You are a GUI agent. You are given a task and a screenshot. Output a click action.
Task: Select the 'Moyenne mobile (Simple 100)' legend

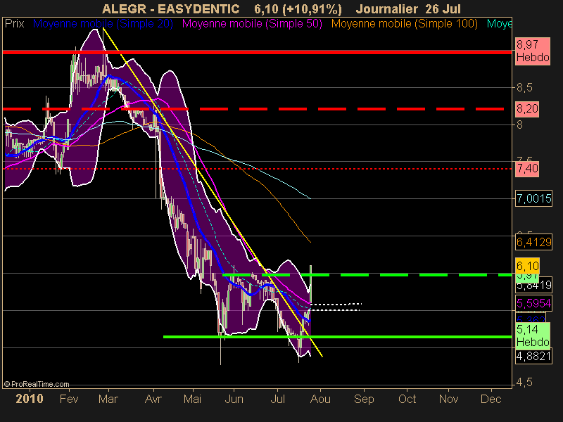tap(404, 24)
